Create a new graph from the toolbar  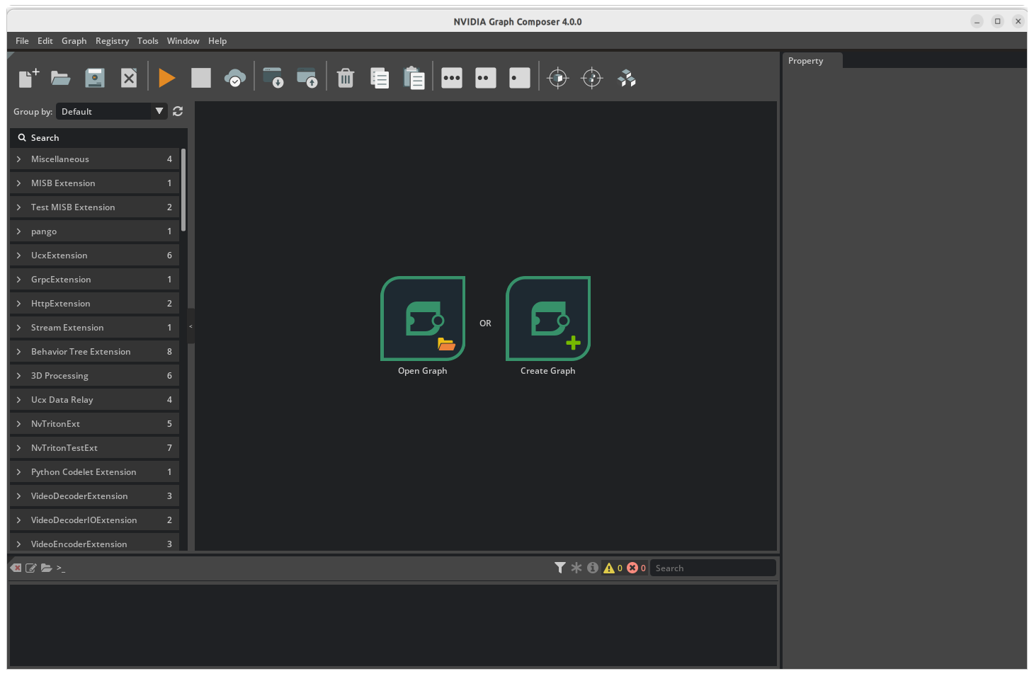coord(28,78)
